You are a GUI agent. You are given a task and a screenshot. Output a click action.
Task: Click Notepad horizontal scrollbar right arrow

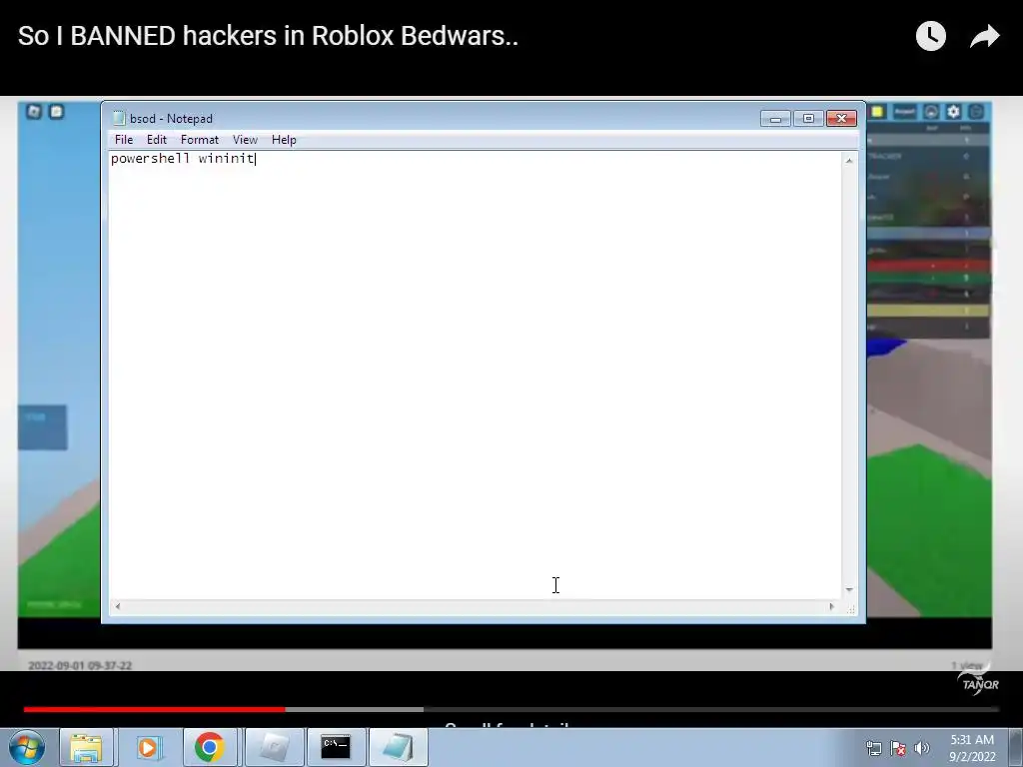tap(831, 606)
